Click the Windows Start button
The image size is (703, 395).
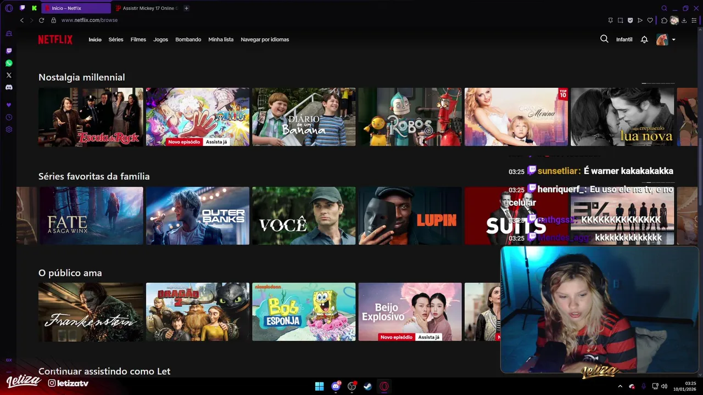(x=319, y=386)
